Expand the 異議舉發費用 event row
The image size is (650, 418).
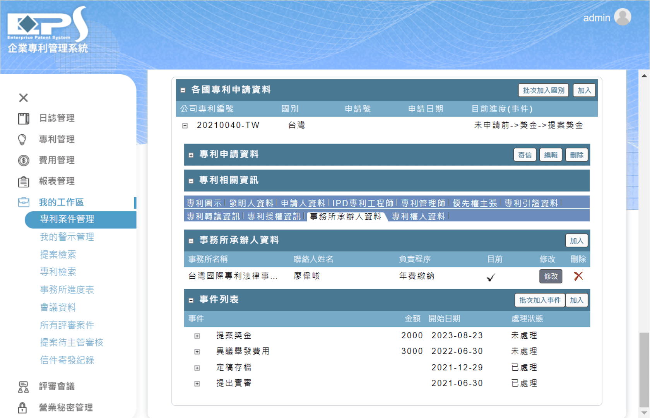point(197,352)
